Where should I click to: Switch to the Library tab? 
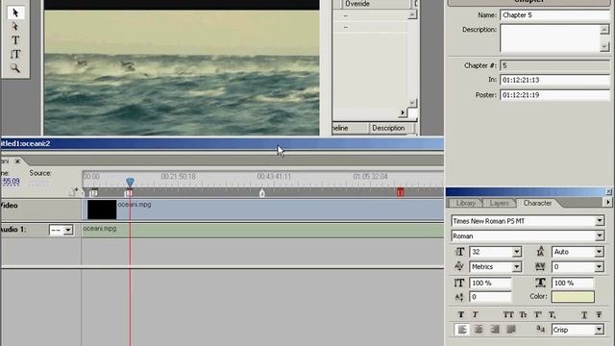(465, 203)
